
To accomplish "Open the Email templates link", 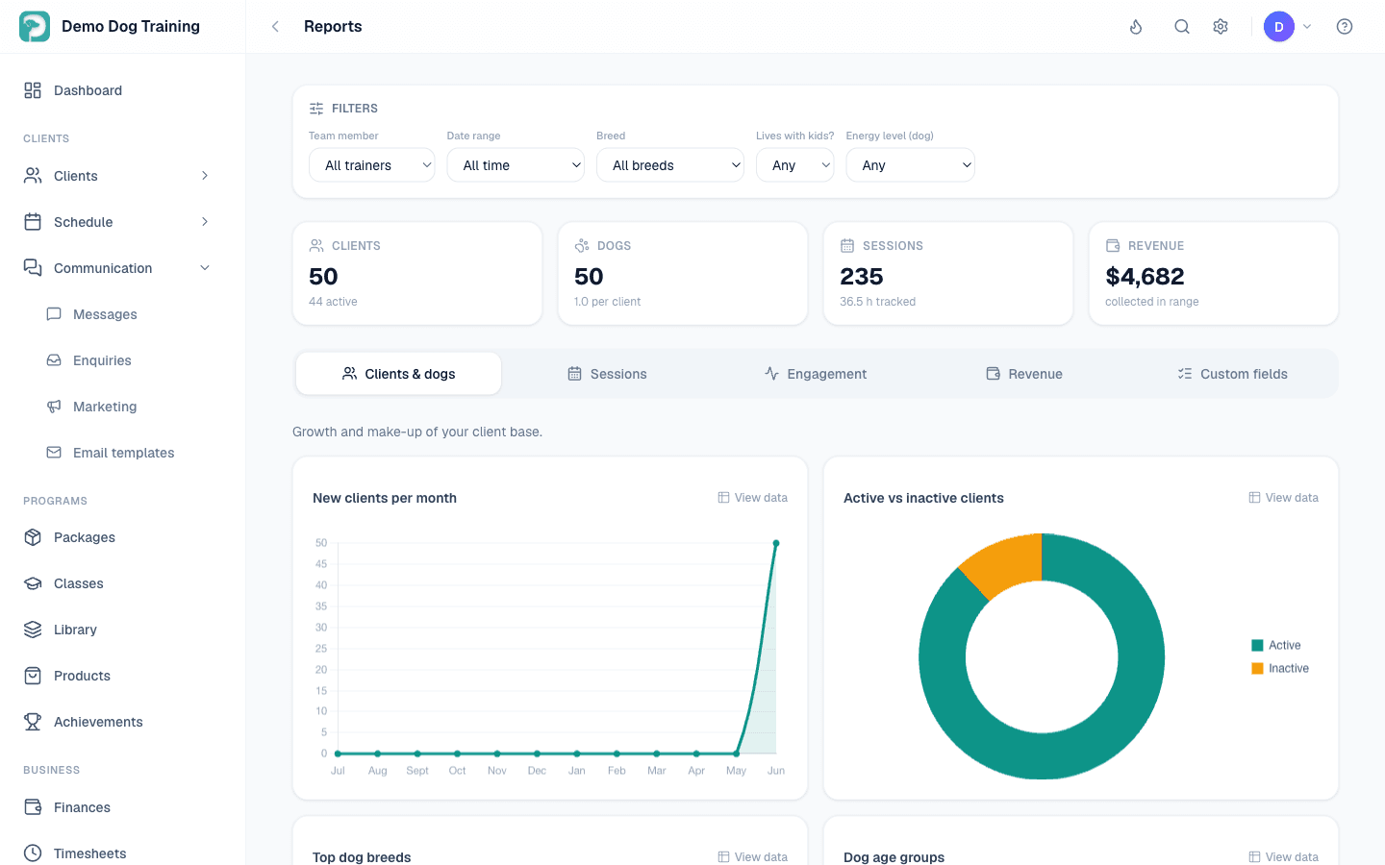I will [123, 453].
